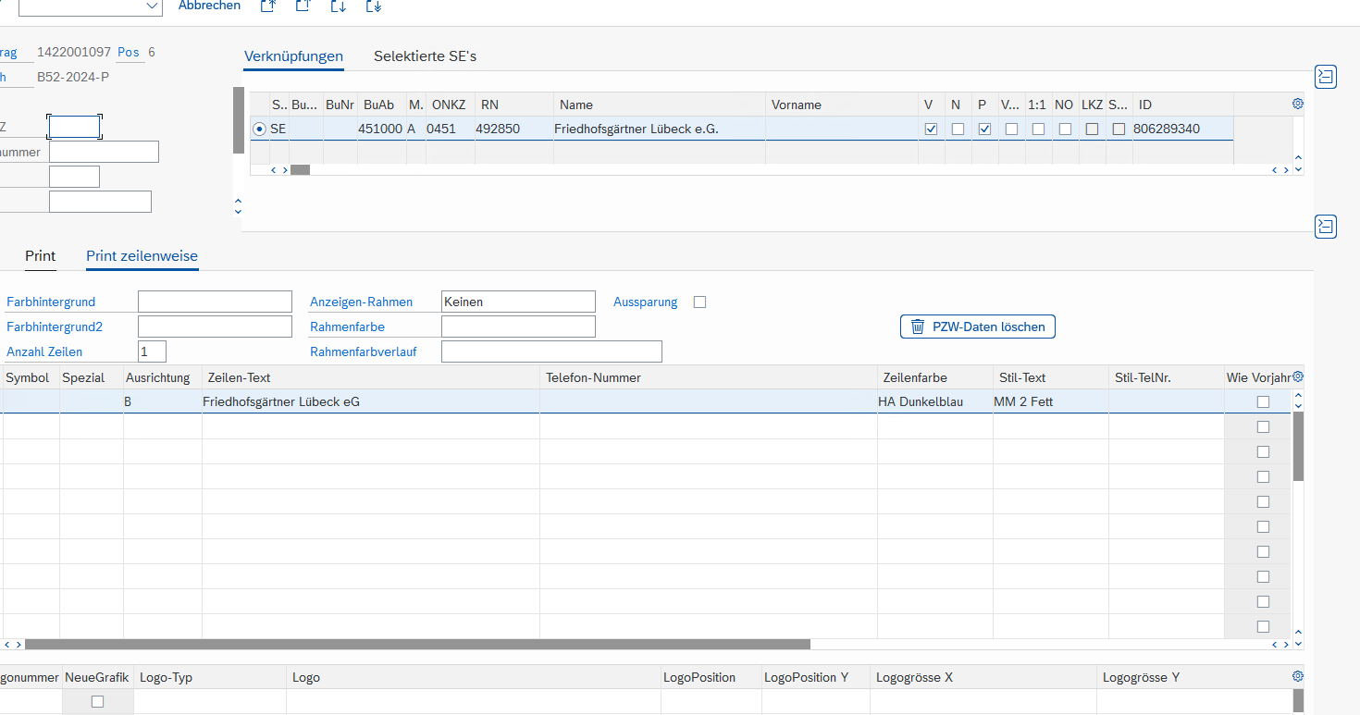This screenshot has height=715, width=1360.
Task: Click Pos label link
Action: pyautogui.click(x=129, y=53)
